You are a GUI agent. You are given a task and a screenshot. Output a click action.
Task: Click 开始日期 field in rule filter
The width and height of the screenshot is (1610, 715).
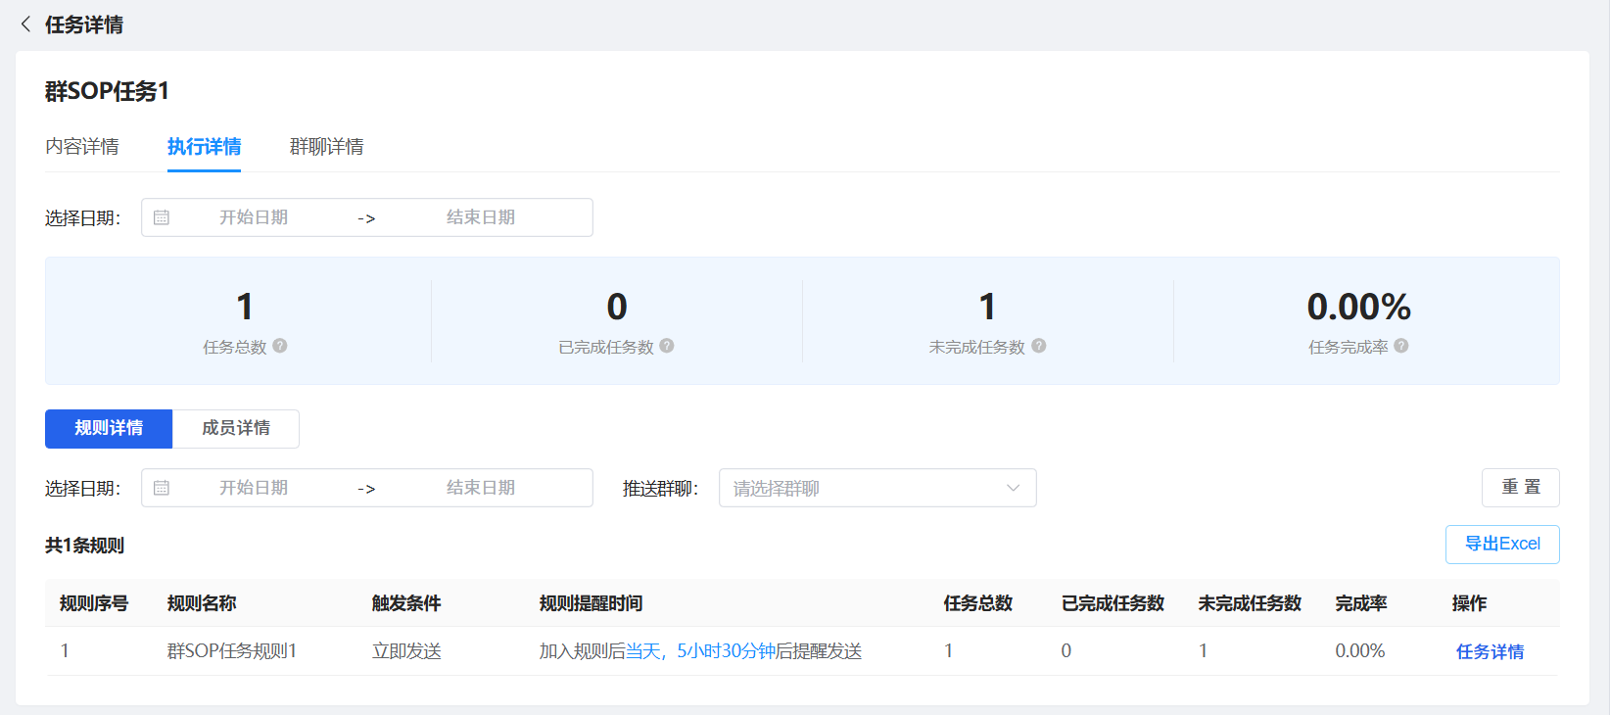(254, 488)
